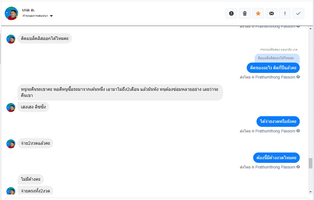Flag follow-up with the exclamation mark icon
314x200 pixels.
tap(285, 13)
